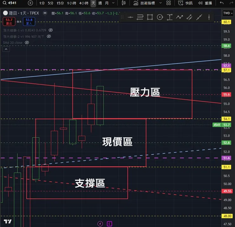Click the 4541 current price tag

click(217, 125)
